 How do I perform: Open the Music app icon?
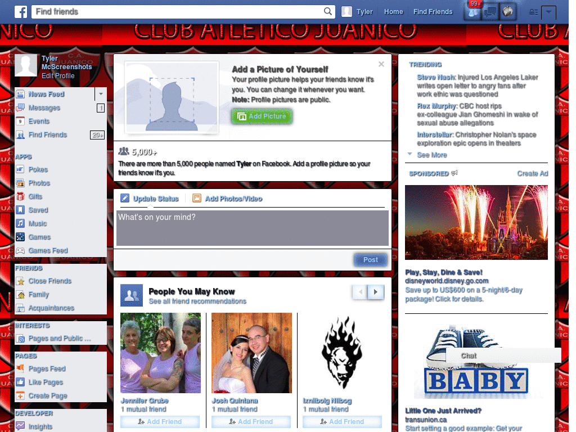pyautogui.click(x=21, y=223)
